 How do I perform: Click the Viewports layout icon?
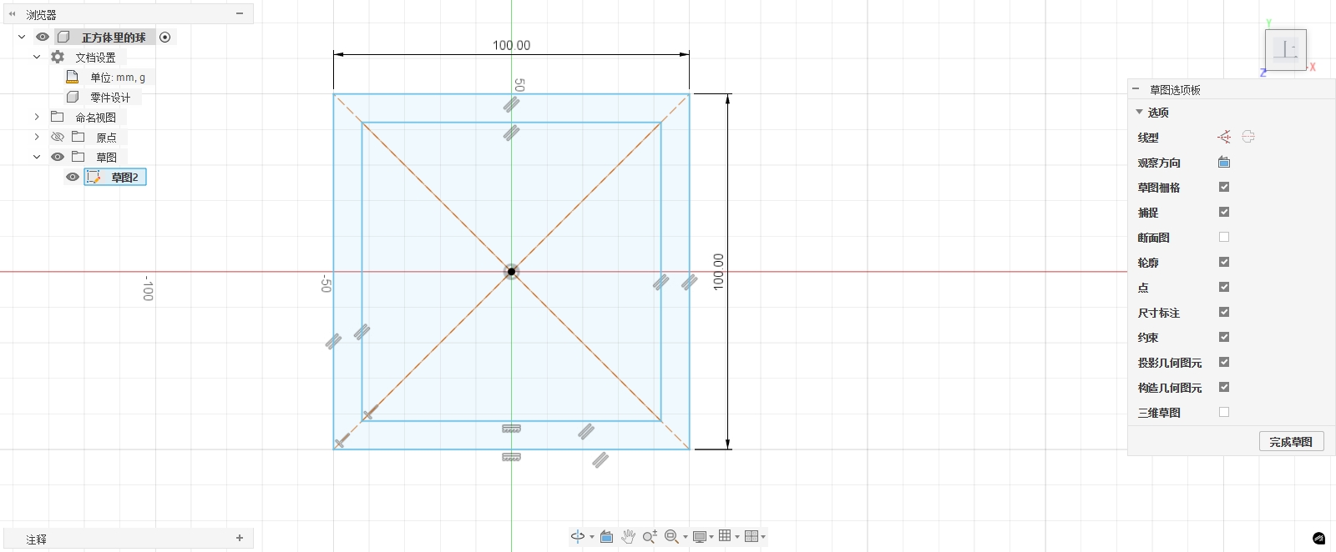pyautogui.click(x=751, y=536)
